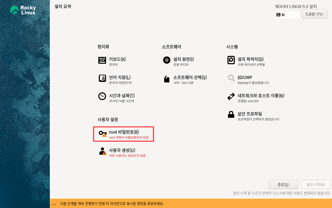Open 키보드(K) settings

117,59
